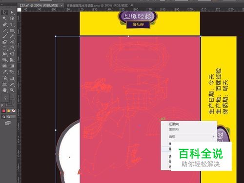Apply solid Color mode swatch
Screen dimensions: 244x183
[x=3, y=111]
